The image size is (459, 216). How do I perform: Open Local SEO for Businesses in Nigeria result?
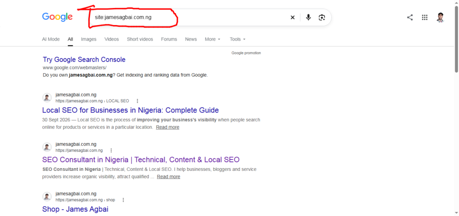point(130,110)
